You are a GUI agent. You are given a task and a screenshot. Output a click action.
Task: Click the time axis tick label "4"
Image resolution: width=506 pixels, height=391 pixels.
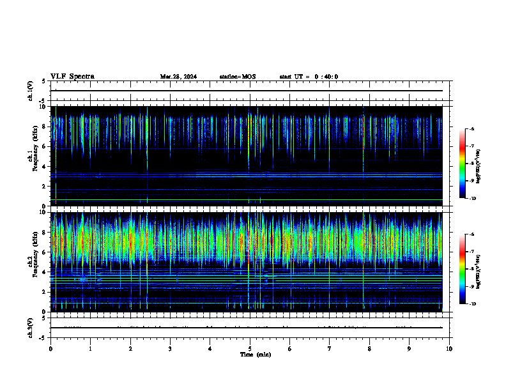[210, 349]
